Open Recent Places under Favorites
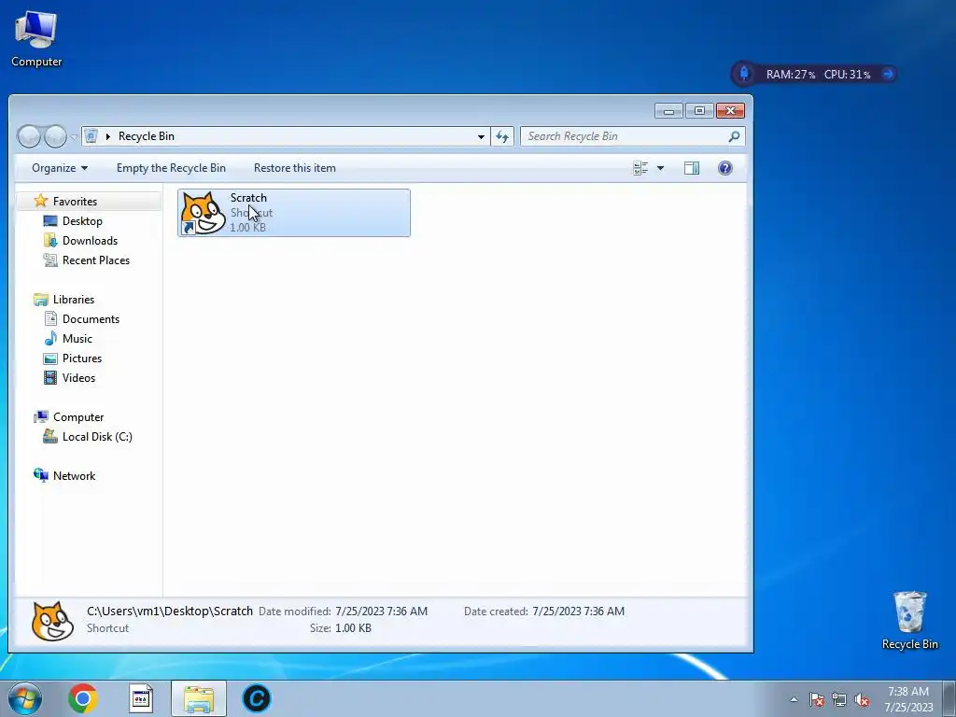 click(96, 260)
